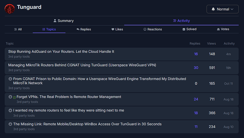The image size is (244, 138).
Task: Click 3rd party tools under From CGNAT Prison topic
Action: pos(19,88)
